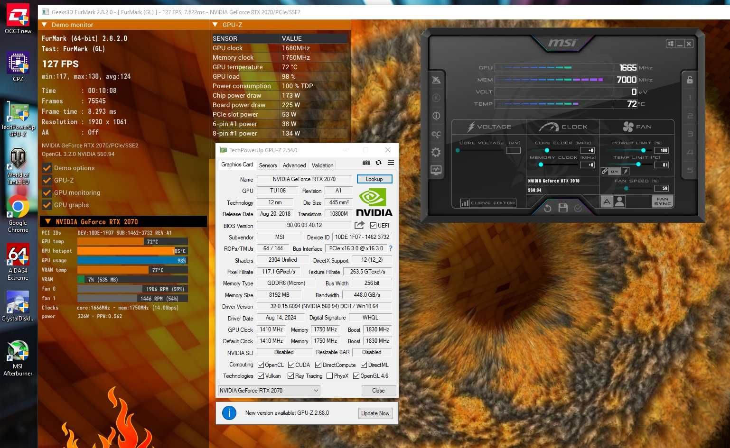This screenshot has height=448, width=730.
Task: Switch to the Sensors tab
Action: [x=268, y=165]
